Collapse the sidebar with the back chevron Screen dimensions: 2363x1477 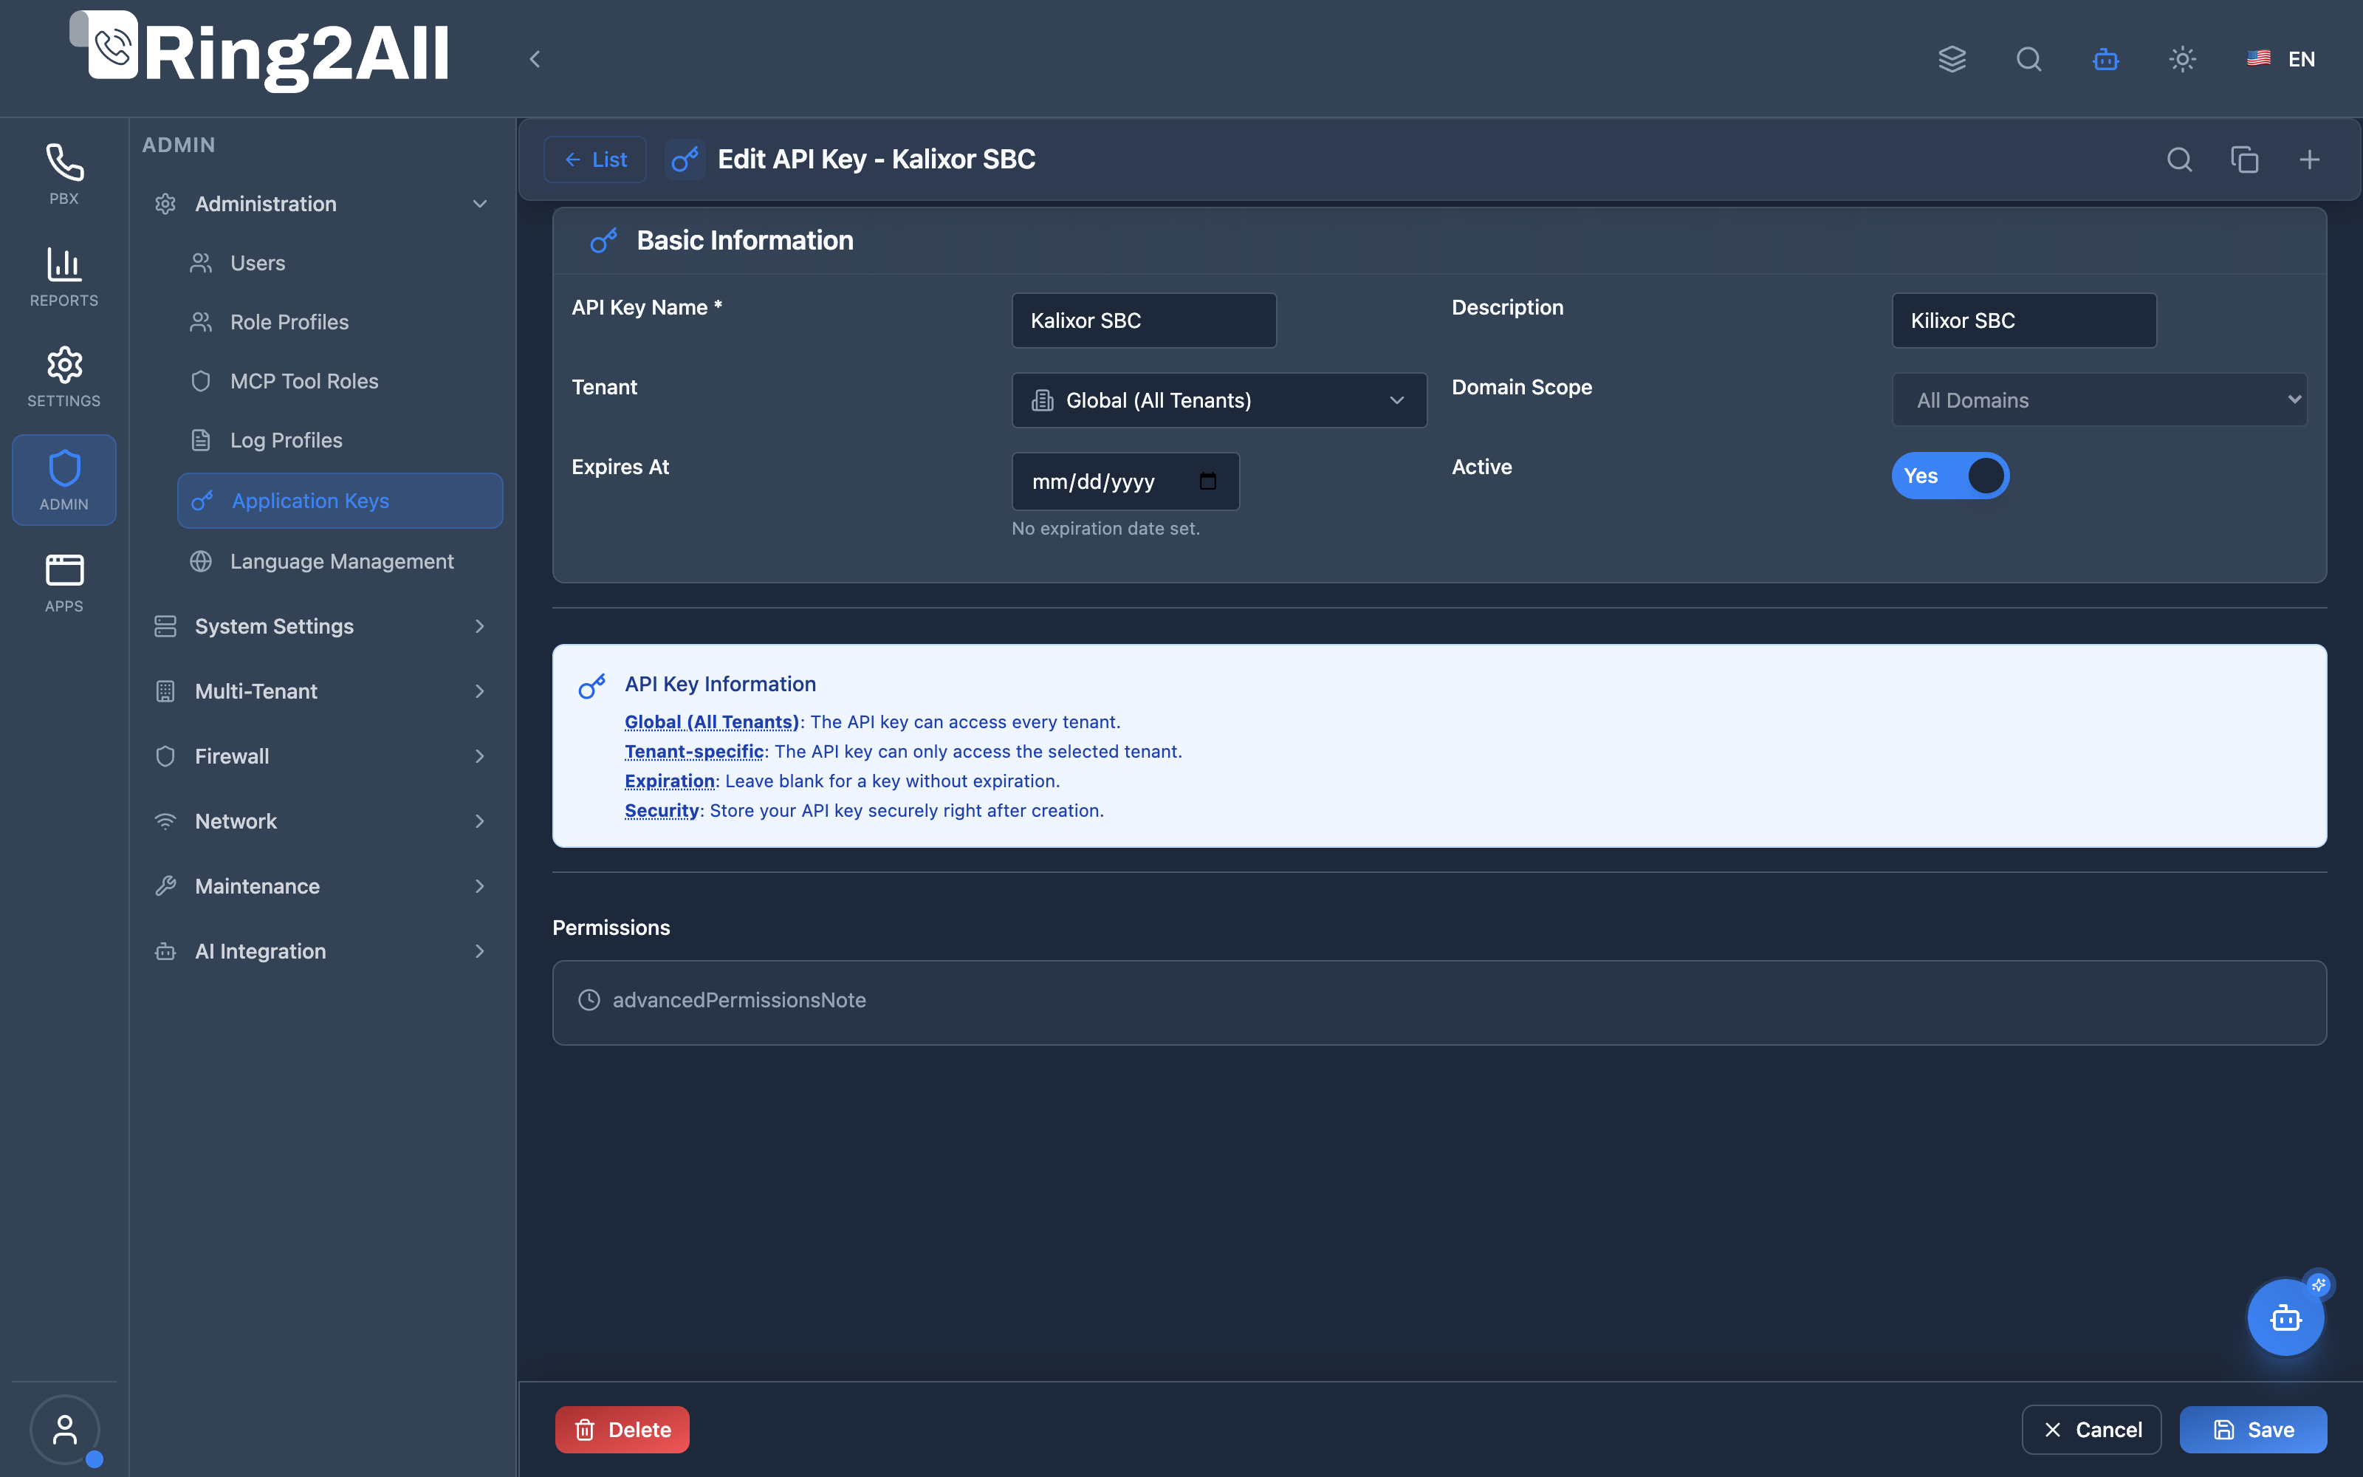point(535,58)
